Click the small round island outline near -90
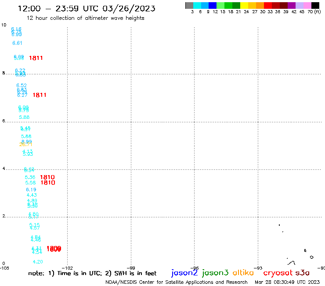This screenshot has height=286, width=325. coord(311,257)
